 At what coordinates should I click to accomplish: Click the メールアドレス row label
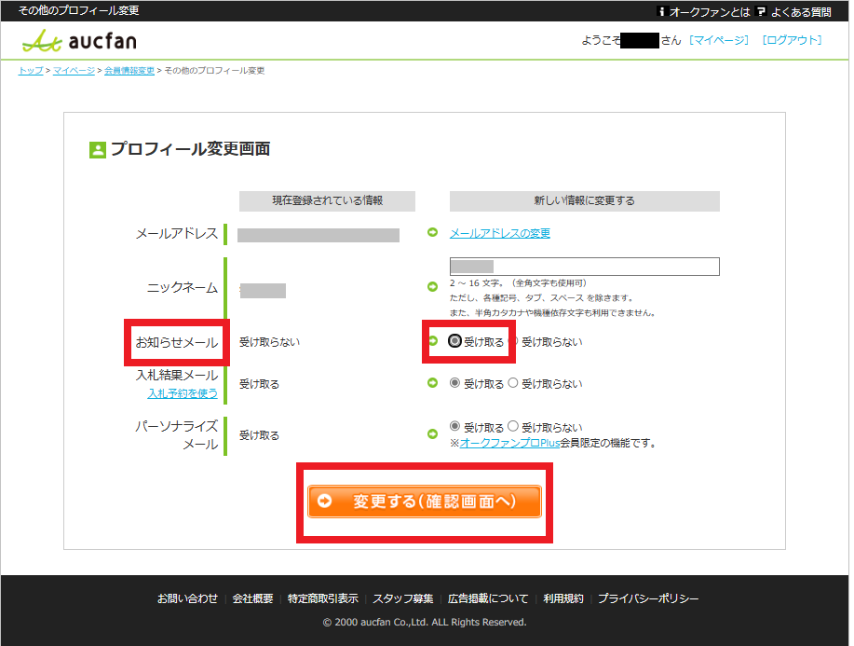click(176, 234)
